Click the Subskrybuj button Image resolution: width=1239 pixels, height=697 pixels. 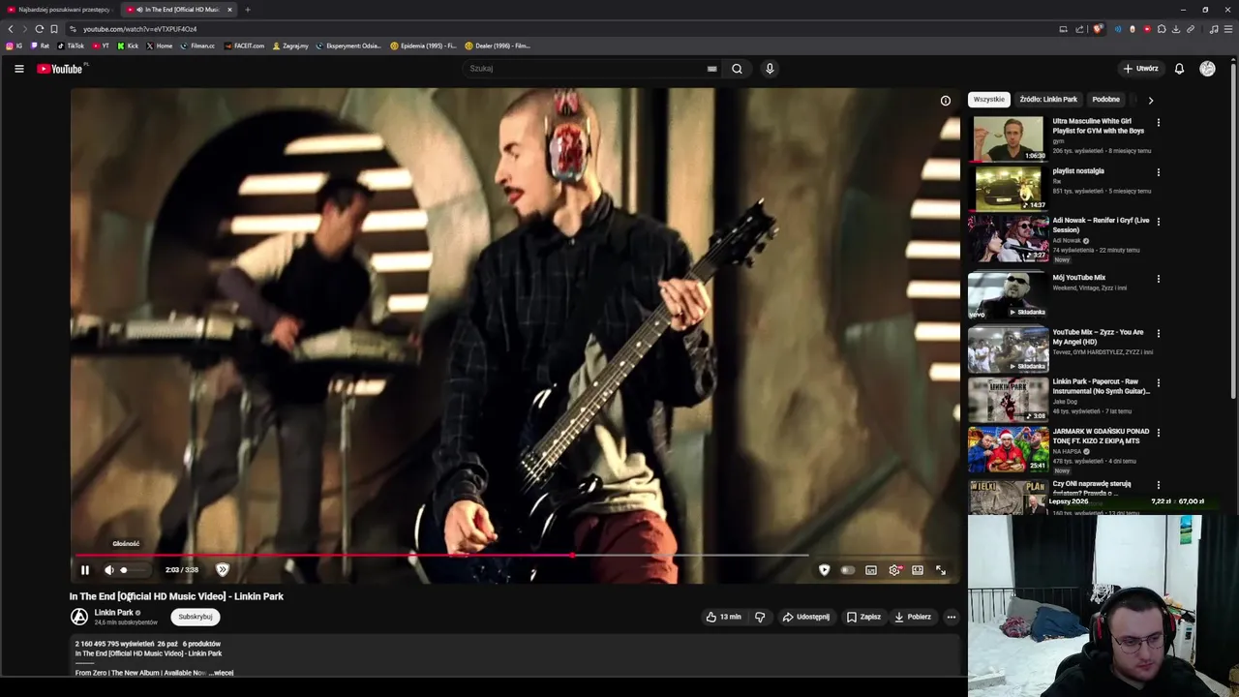[x=196, y=617]
